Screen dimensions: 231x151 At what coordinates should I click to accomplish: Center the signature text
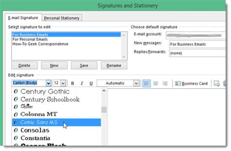point(156,83)
